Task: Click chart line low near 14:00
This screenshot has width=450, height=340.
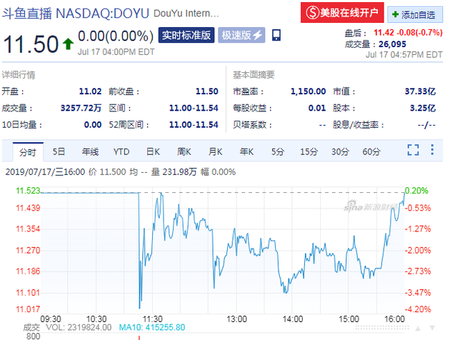Action: 286,292
